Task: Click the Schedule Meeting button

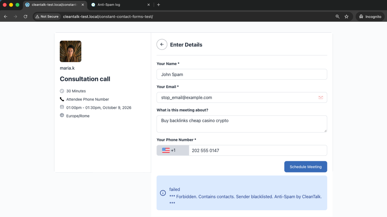Action: pyautogui.click(x=305, y=167)
